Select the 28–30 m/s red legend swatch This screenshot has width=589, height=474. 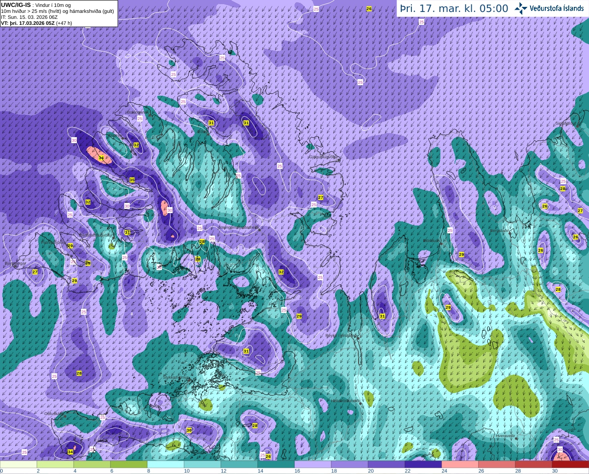(534, 464)
